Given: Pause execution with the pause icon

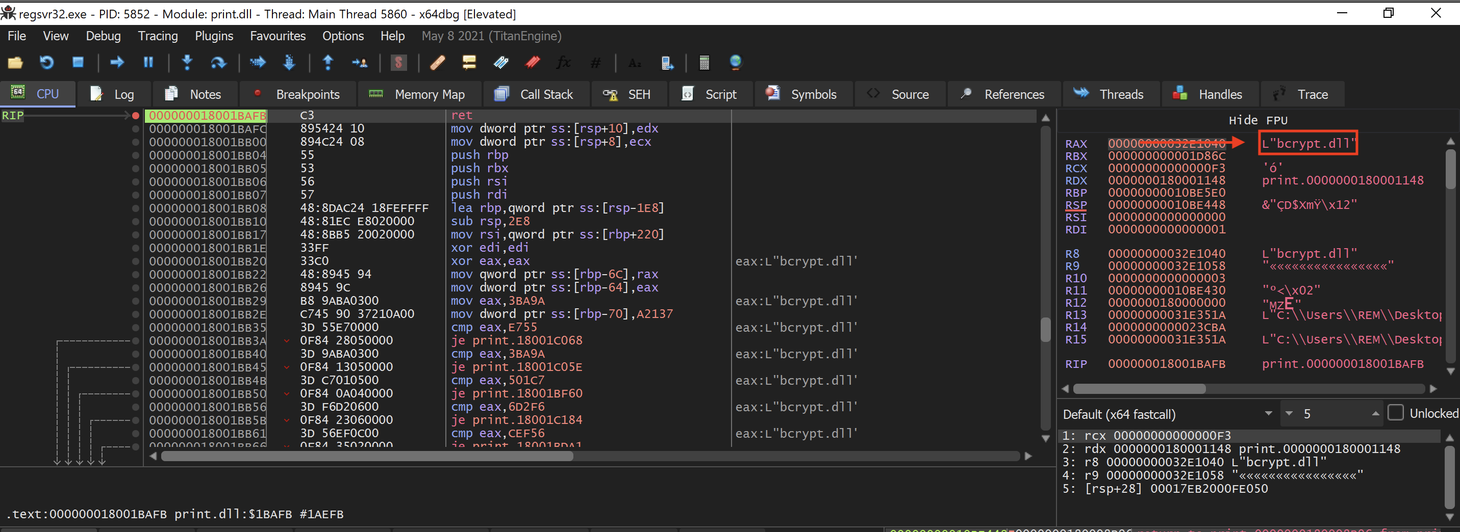Looking at the screenshot, I should tap(148, 62).
